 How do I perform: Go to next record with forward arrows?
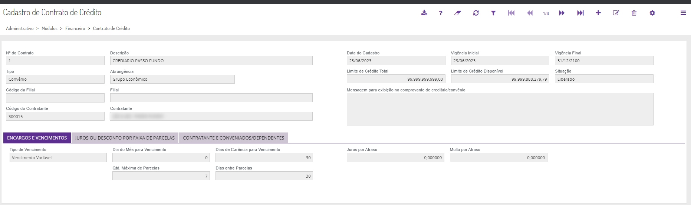pyautogui.click(x=562, y=13)
